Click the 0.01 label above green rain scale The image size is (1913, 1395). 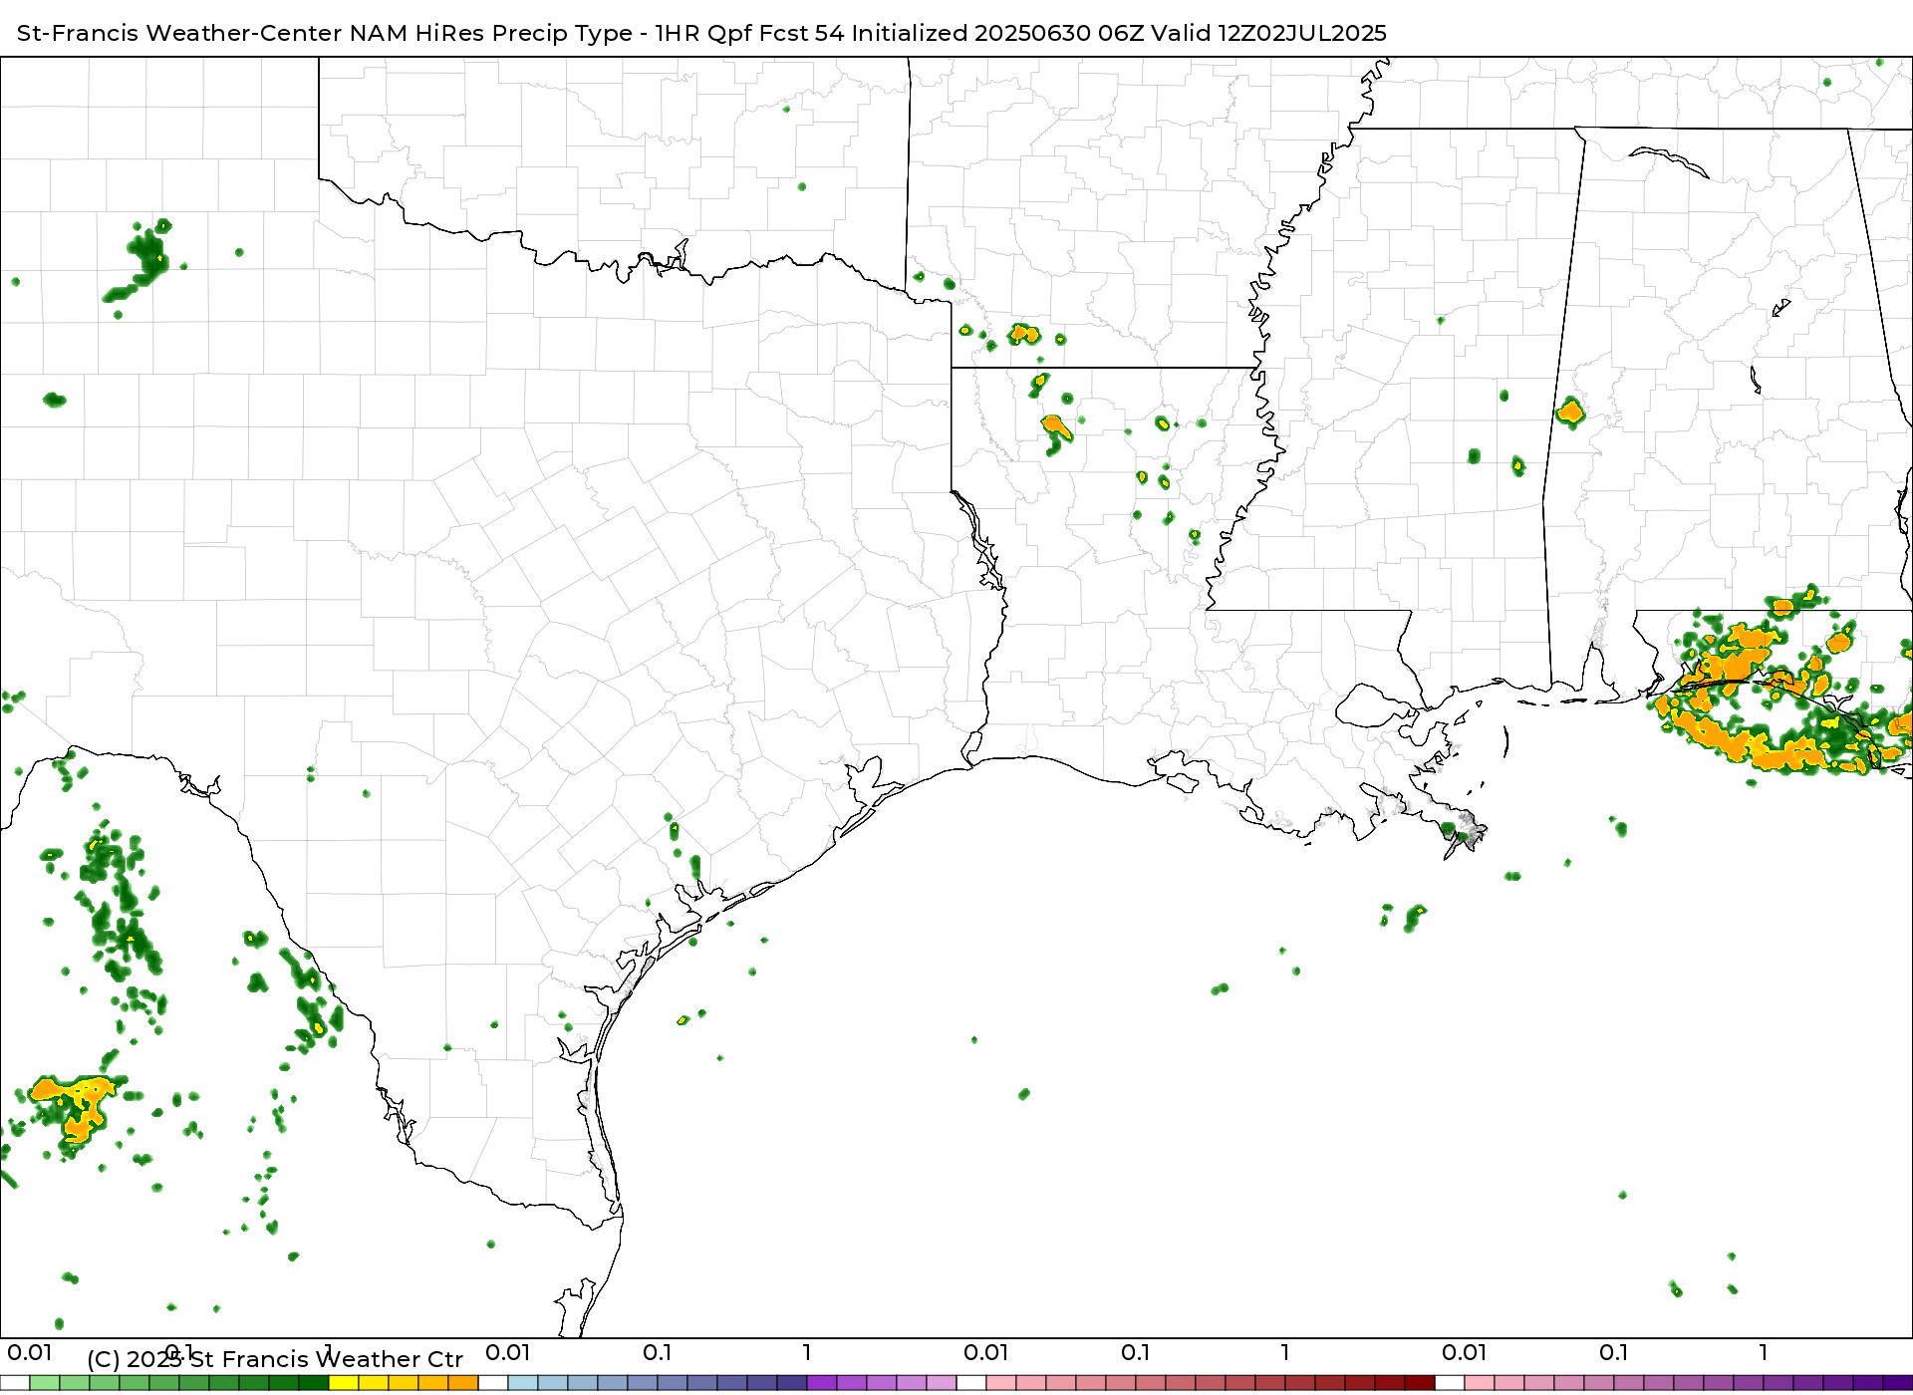pos(30,1353)
